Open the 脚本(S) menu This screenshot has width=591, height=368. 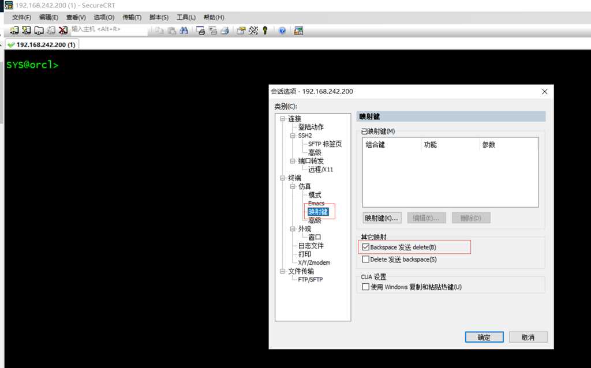click(159, 17)
